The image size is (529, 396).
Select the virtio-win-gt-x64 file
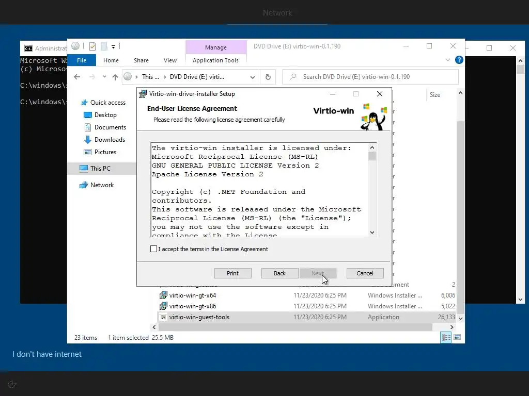pyautogui.click(x=193, y=295)
